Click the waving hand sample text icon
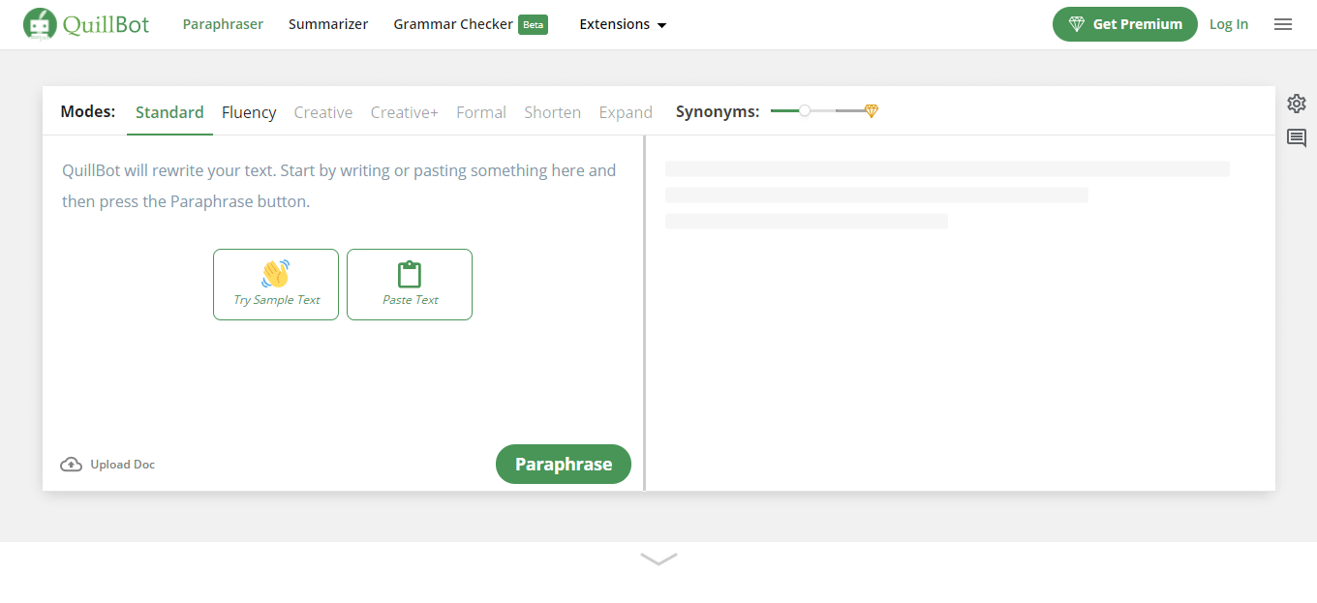The width and height of the screenshot is (1317, 603). click(x=276, y=274)
